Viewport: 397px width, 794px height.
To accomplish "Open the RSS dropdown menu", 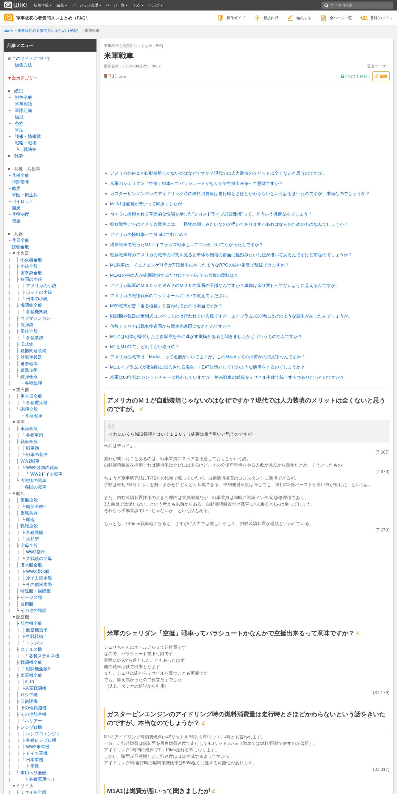I will (138, 5).
